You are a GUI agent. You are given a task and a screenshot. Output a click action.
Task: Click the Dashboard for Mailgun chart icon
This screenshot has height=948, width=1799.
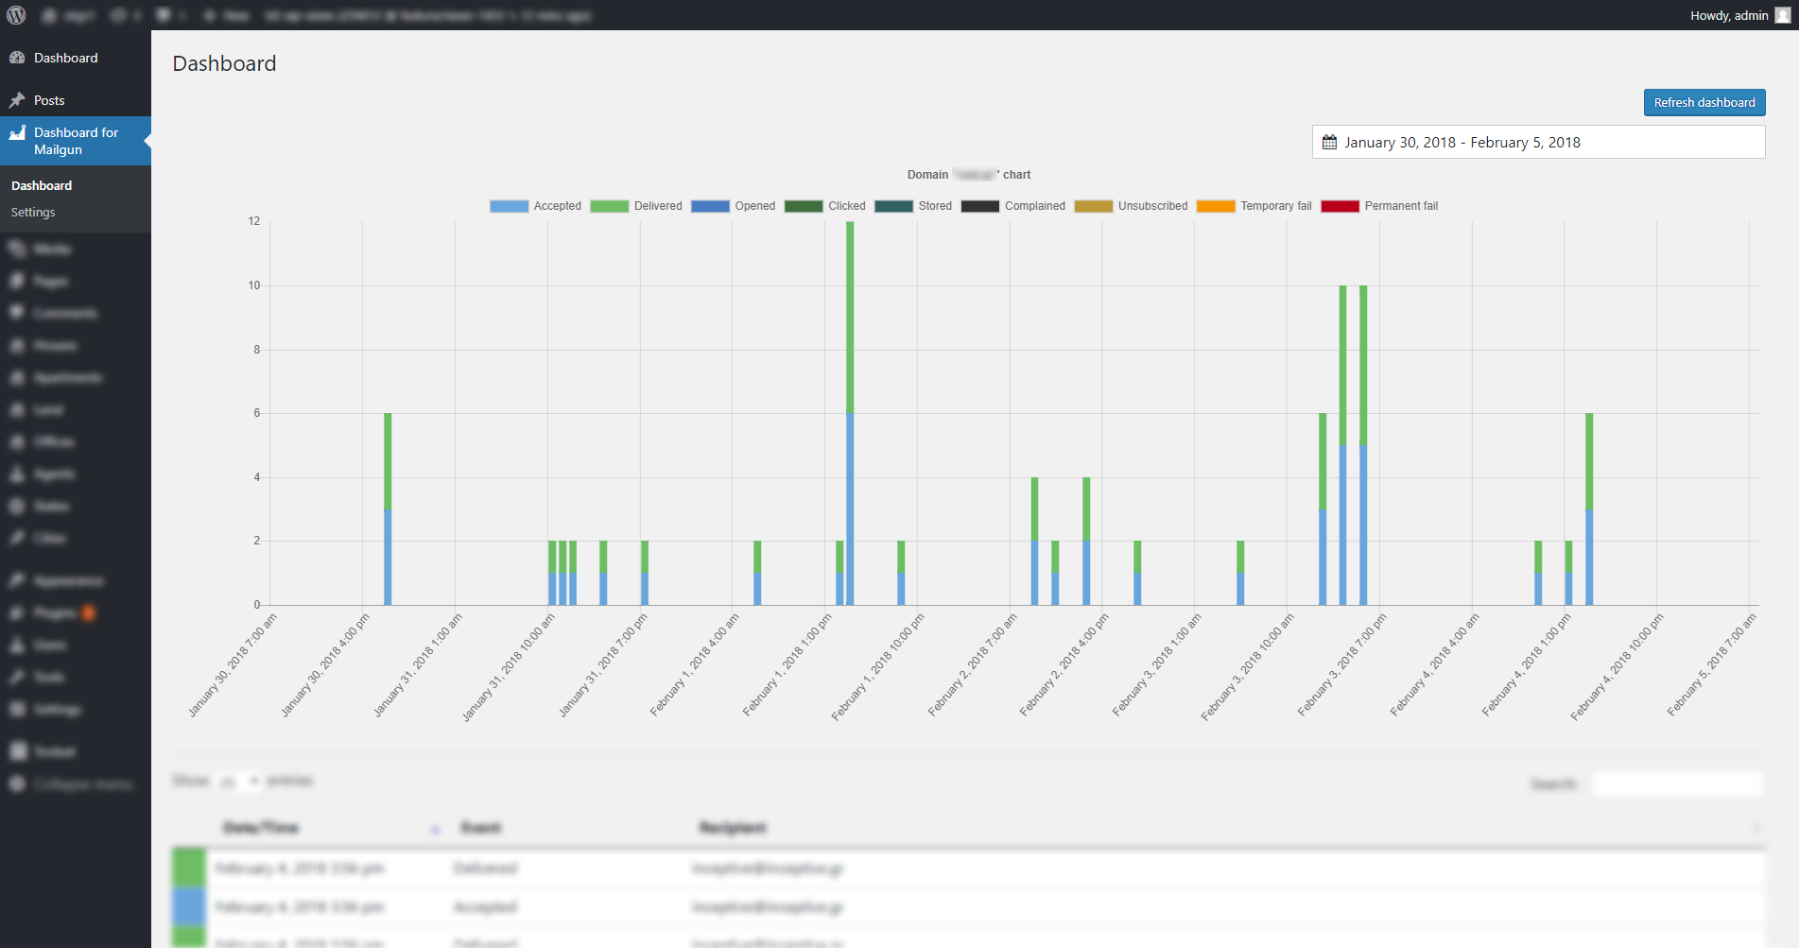17,132
